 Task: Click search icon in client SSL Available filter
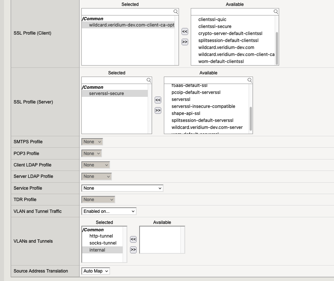tap(276, 12)
